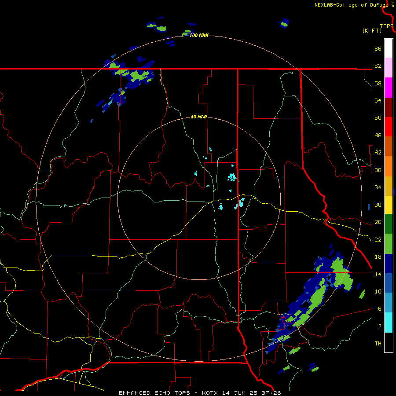This screenshot has width=396, height=396.
Task: Click the 50 NMI range ring label
Action: [x=199, y=117]
